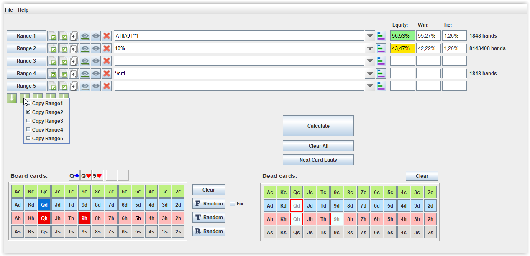
Task: Open the card selector icon for Range 4
Action: pos(74,74)
